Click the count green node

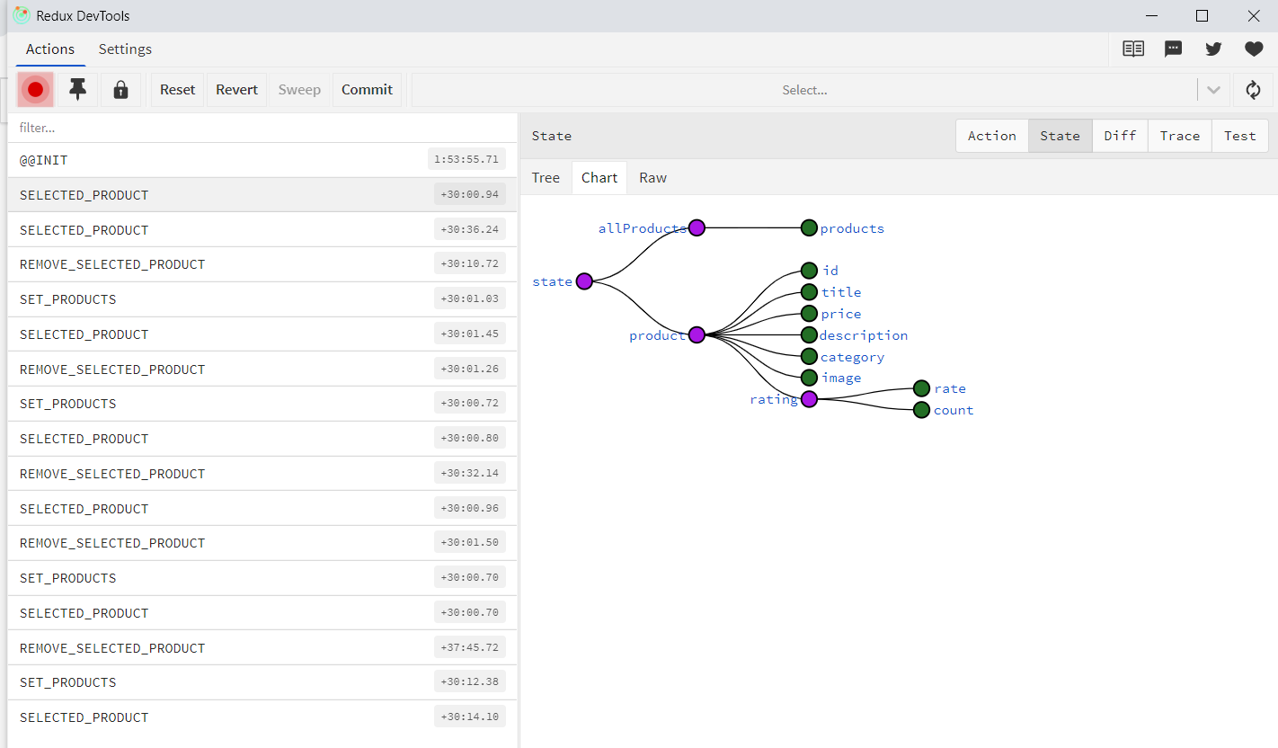point(921,410)
